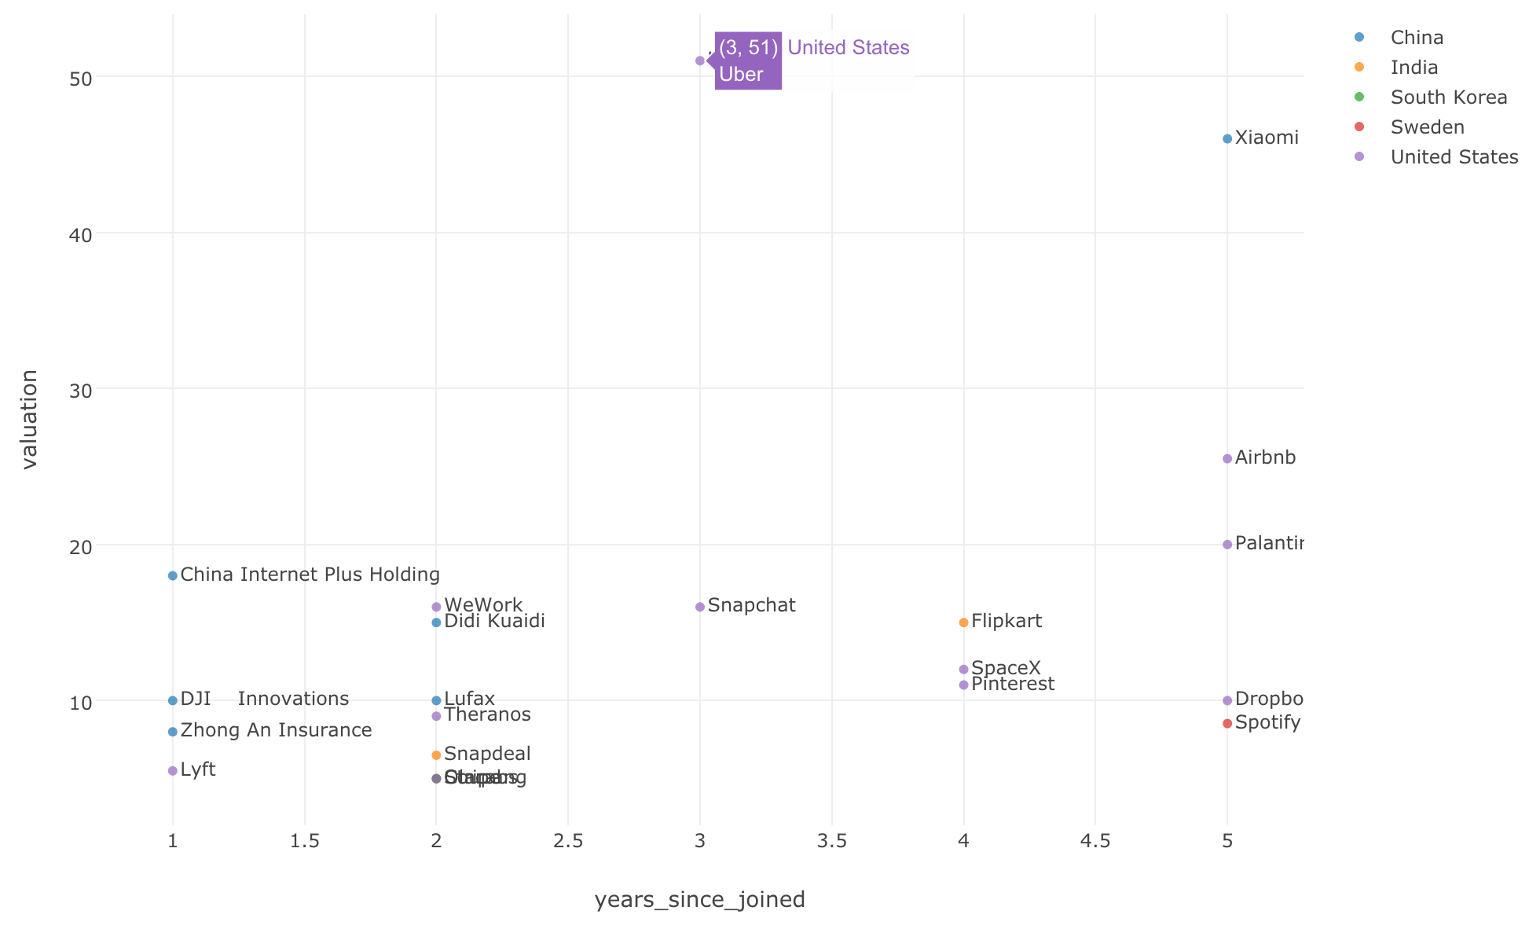Click the Zhong An Insurance point
The image size is (1529, 929).
point(173,731)
